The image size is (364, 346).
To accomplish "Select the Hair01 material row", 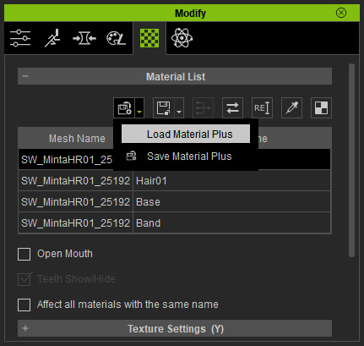I will [175, 180].
